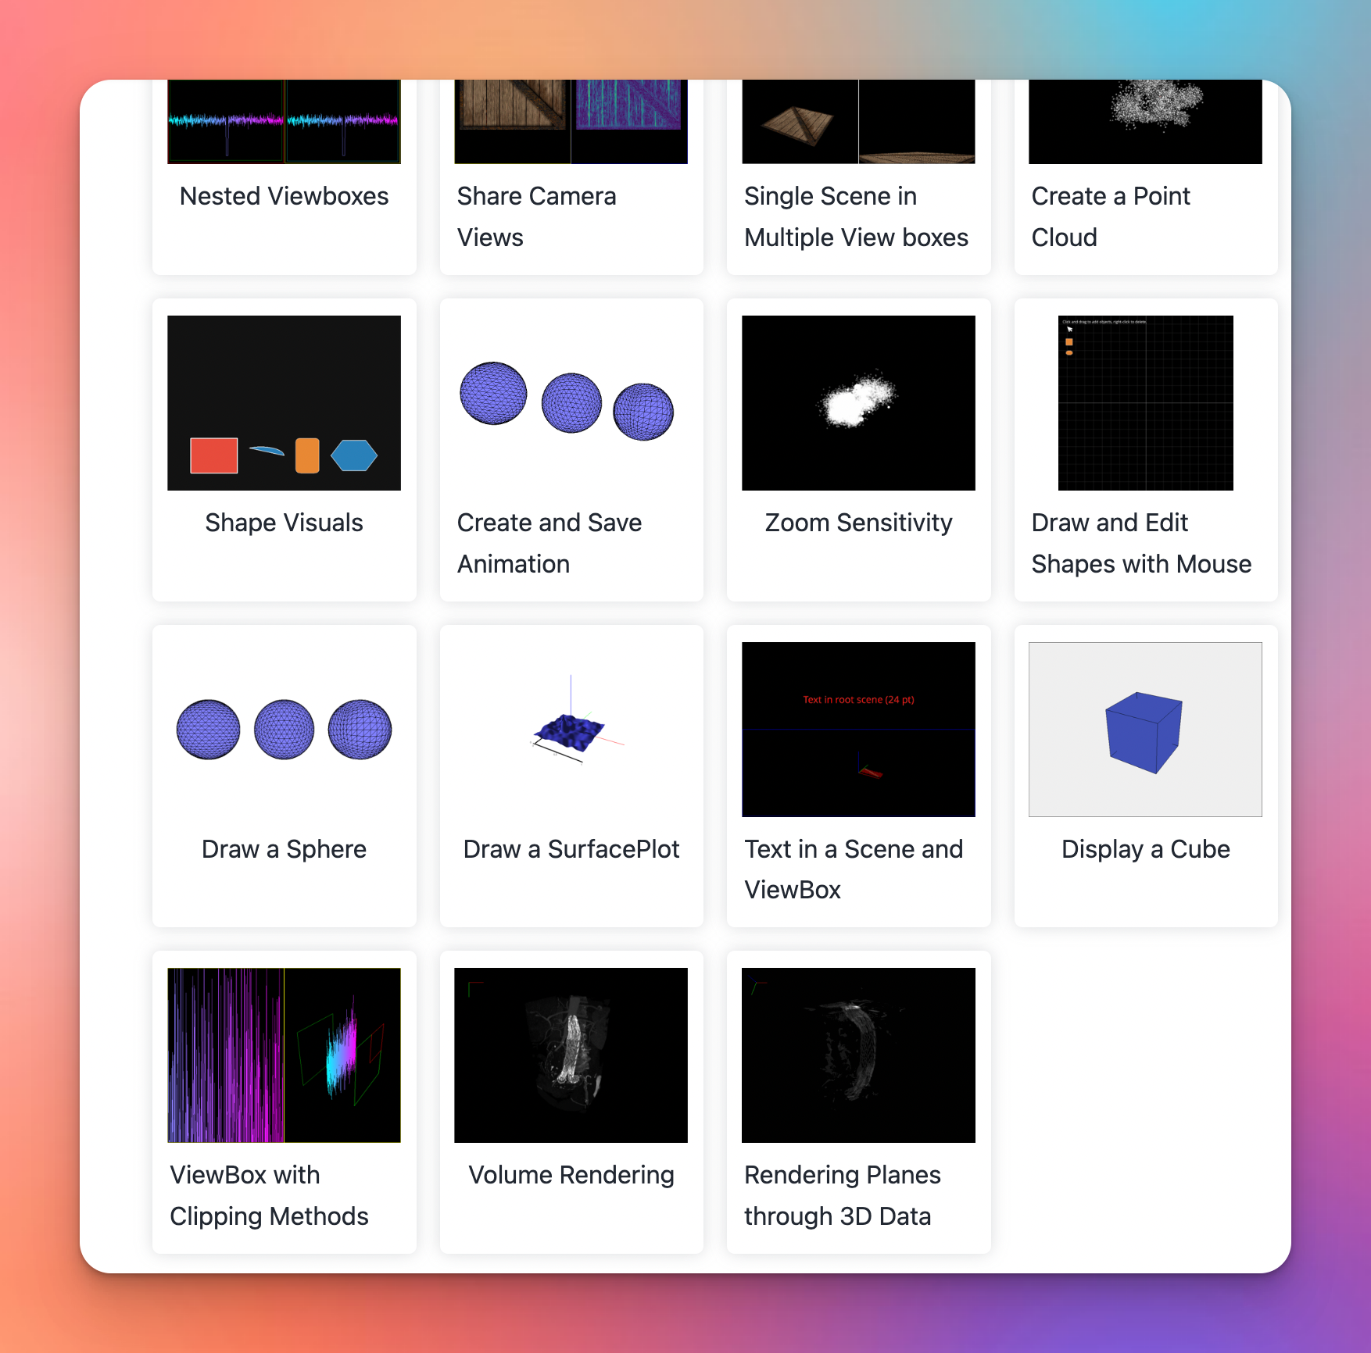Open the Volume Rendering preview image

coord(571,1055)
